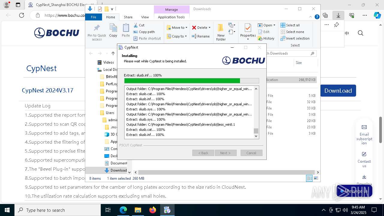Switch Explorer to large icons view button

click(x=316, y=178)
